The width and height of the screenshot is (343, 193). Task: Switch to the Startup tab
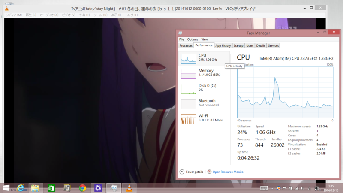pos(238,45)
